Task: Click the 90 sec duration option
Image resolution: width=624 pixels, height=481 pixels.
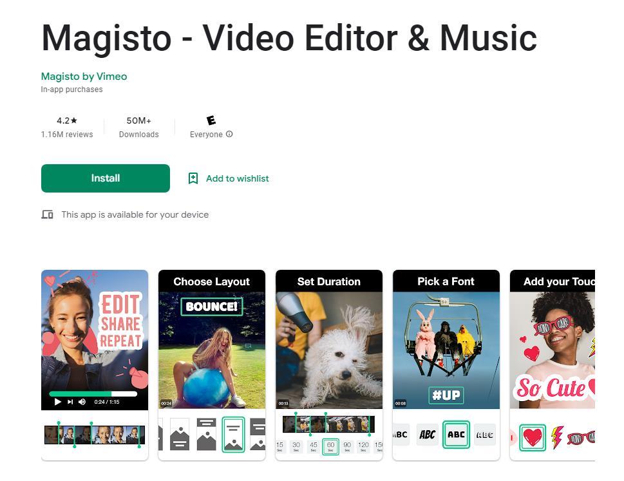Action: point(347,446)
